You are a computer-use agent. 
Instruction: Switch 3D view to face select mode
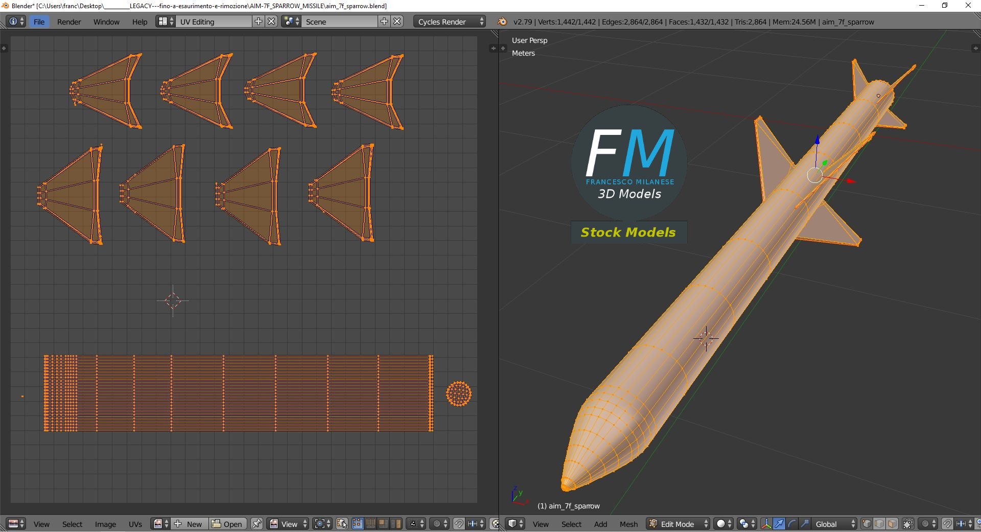892,524
